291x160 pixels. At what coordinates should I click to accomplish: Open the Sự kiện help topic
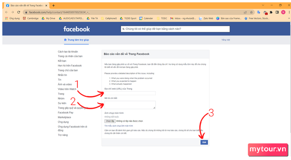point(62,103)
